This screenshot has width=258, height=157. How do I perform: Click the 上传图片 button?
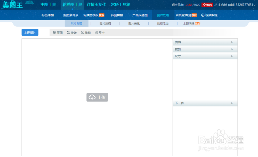coord(30,32)
